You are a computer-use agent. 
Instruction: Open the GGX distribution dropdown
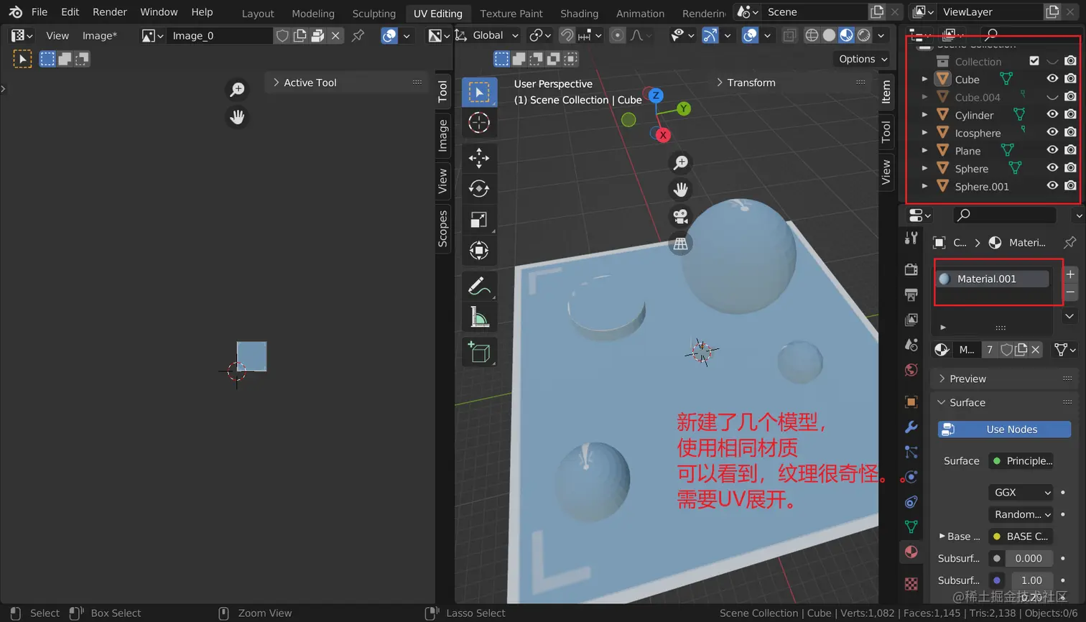click(1022, 492)
